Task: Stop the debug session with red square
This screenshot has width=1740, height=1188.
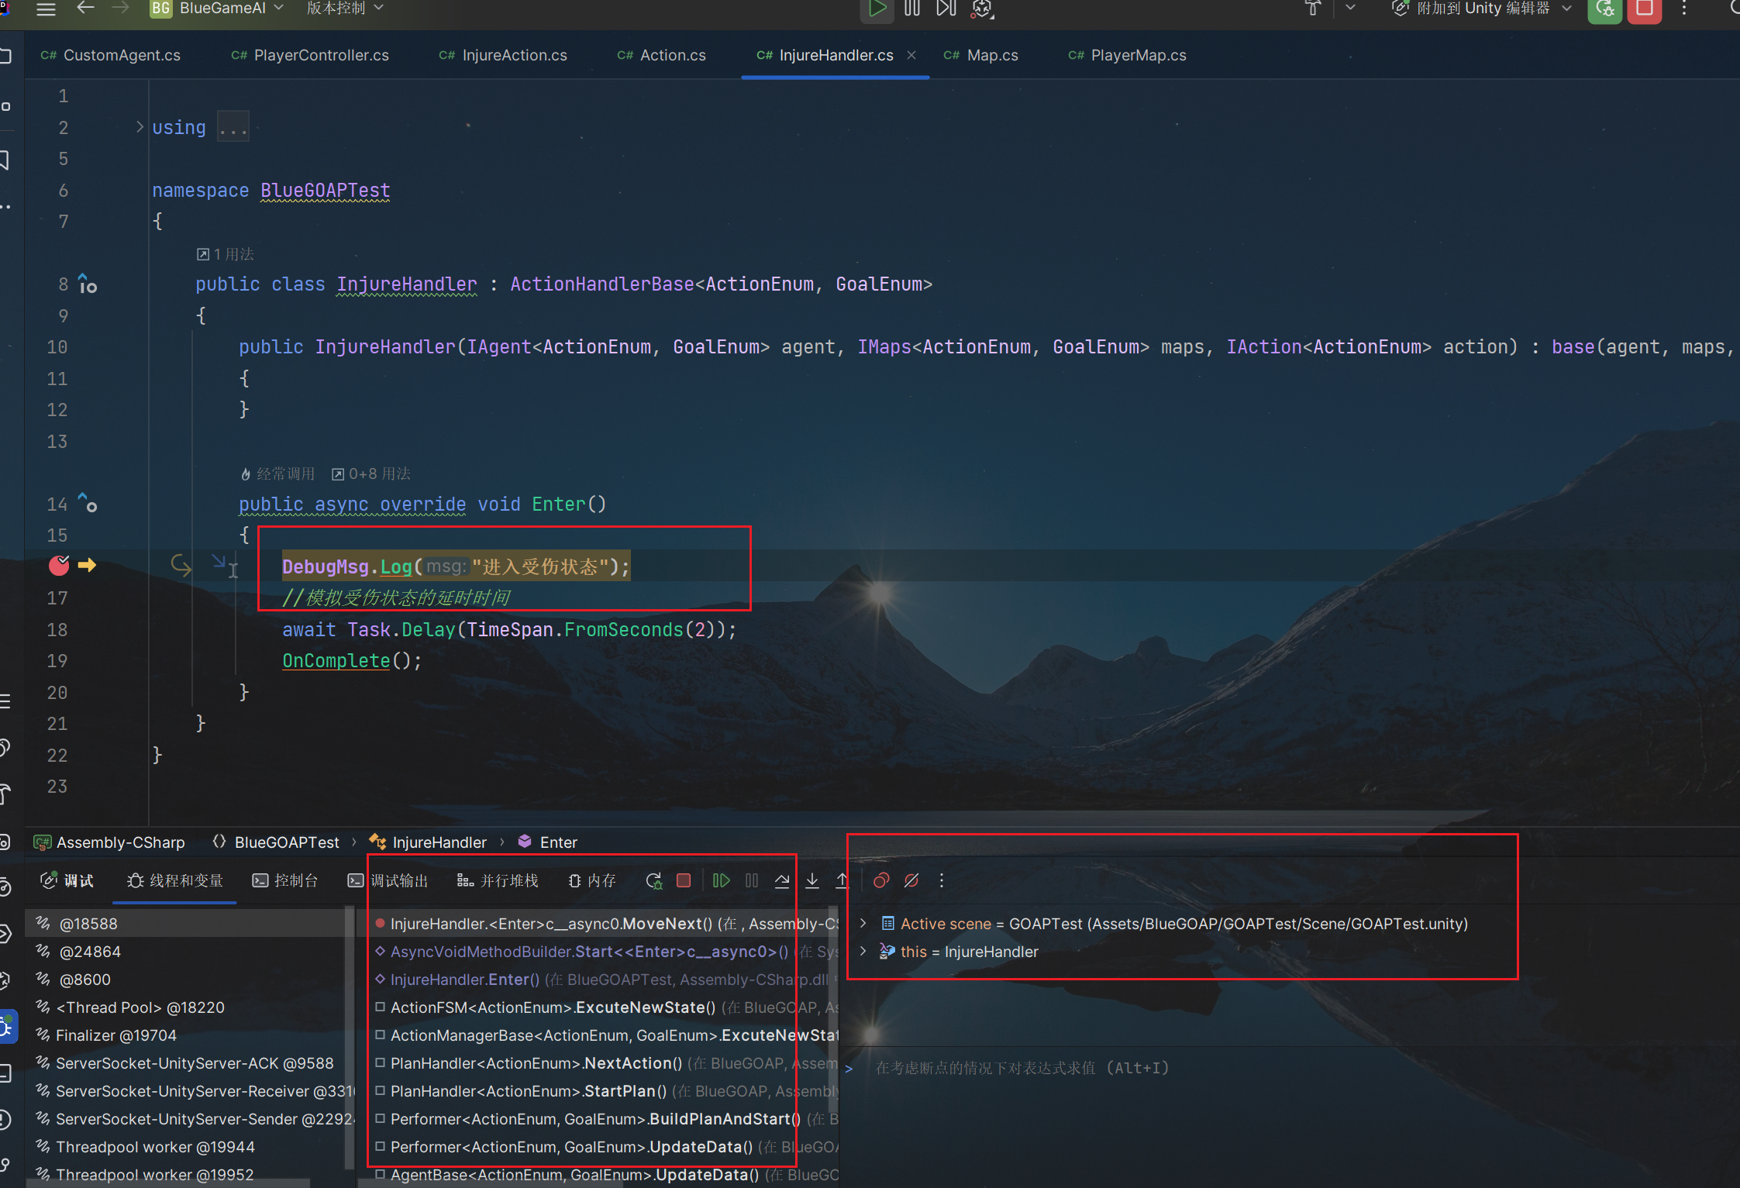Action: [x=684, y=880]
